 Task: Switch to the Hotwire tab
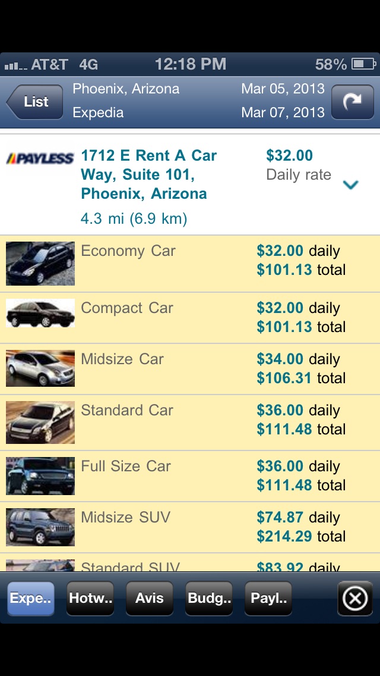(x=90, y=598)
